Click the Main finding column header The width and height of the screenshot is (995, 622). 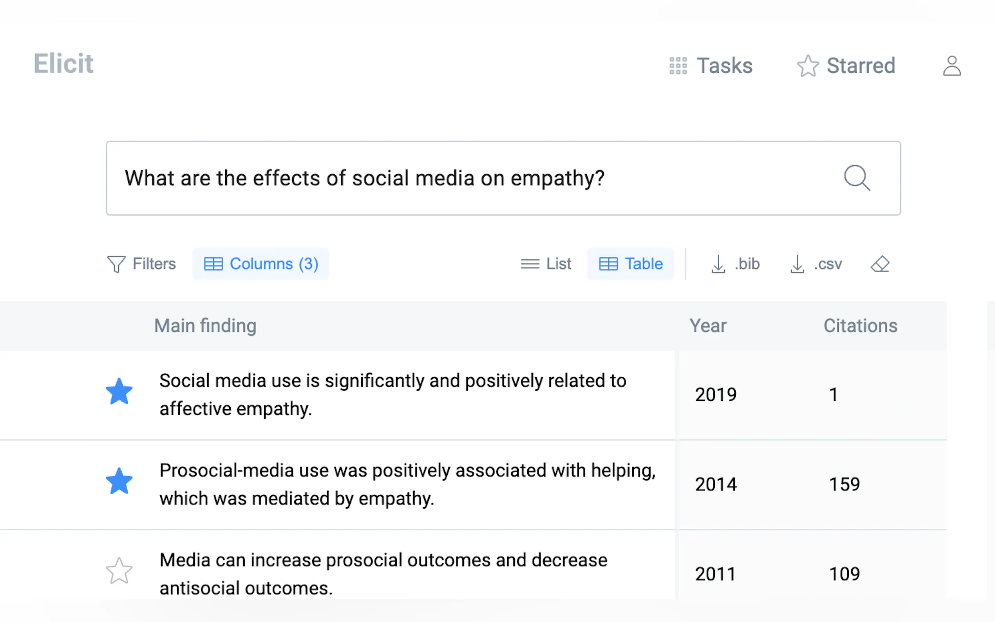(205, 326)
